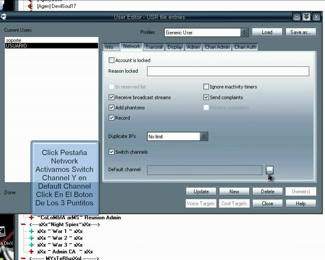Viewport: 325px width, 260px height.
Task: Switch to the Display tab
Action: pos(175,47)
